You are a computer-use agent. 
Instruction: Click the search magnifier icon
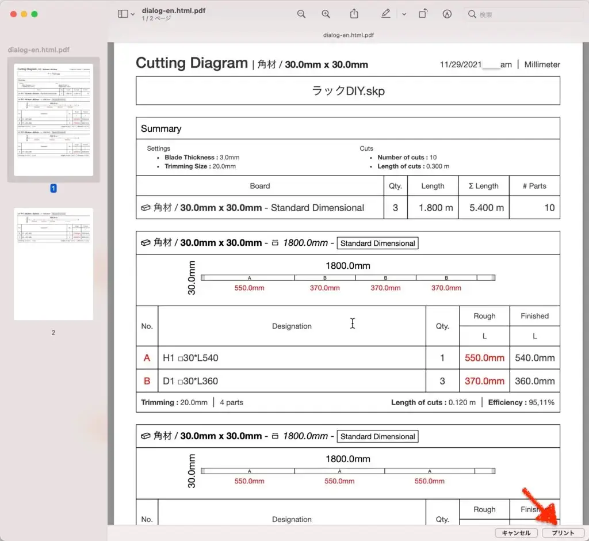[472, 14]
